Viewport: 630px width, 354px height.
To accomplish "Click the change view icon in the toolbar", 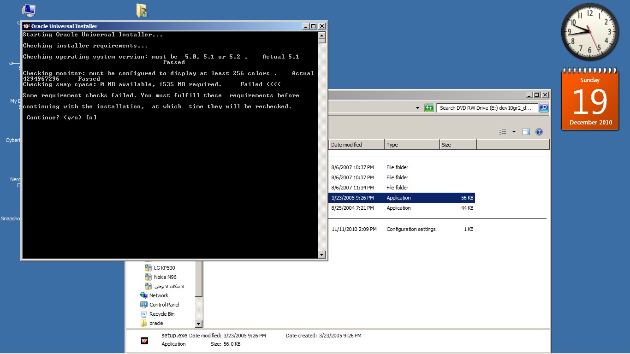I will (x=503, y=132).
